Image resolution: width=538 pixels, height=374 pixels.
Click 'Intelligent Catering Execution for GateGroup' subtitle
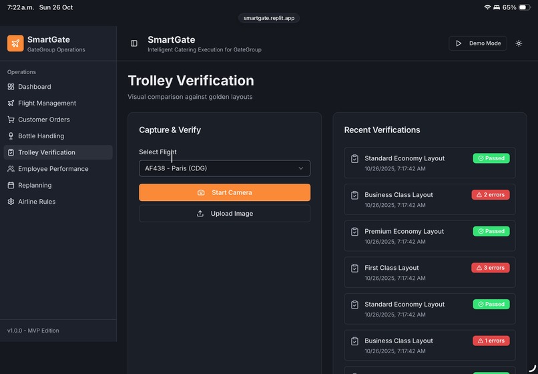click(x=204, y=50)
